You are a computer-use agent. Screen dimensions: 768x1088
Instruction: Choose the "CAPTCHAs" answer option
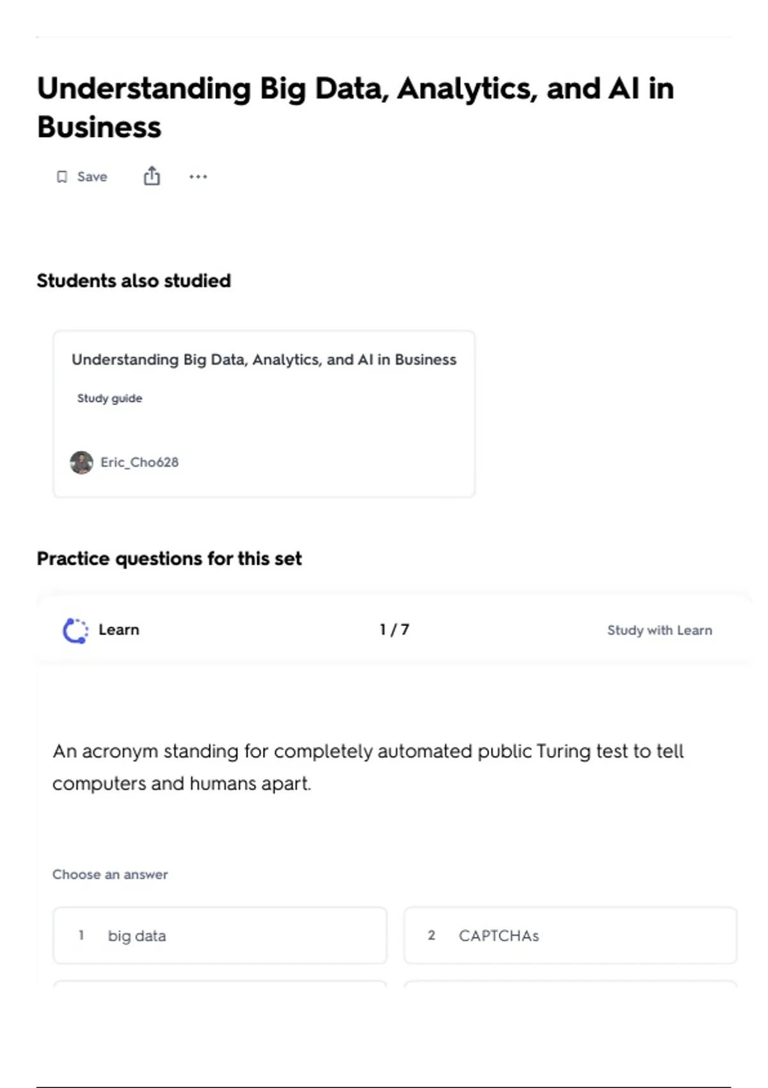570,935
